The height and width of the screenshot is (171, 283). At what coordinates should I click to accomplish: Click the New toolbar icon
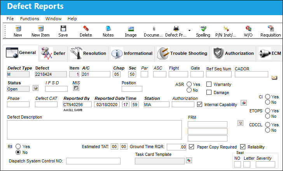(x=18, y=28)
